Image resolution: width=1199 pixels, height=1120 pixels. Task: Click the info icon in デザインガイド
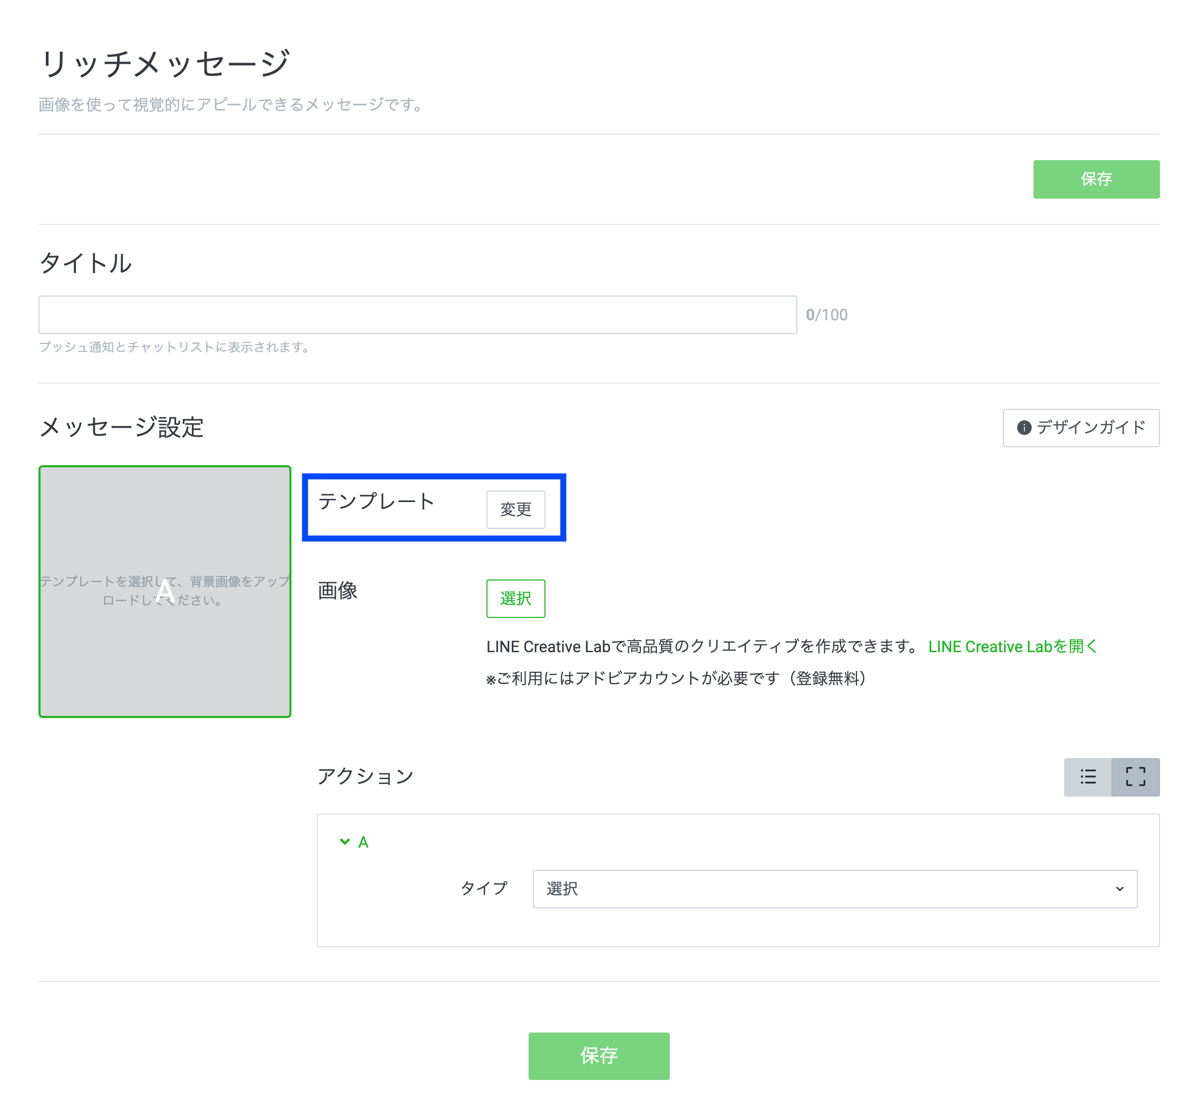tap(1023, 427)
